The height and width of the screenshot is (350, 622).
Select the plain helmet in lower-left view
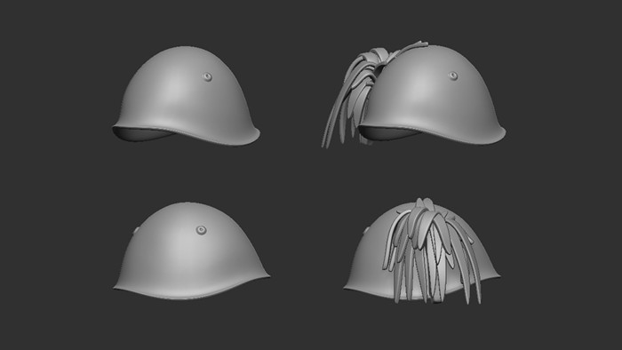pyautogui.click(x=191, y=251)
